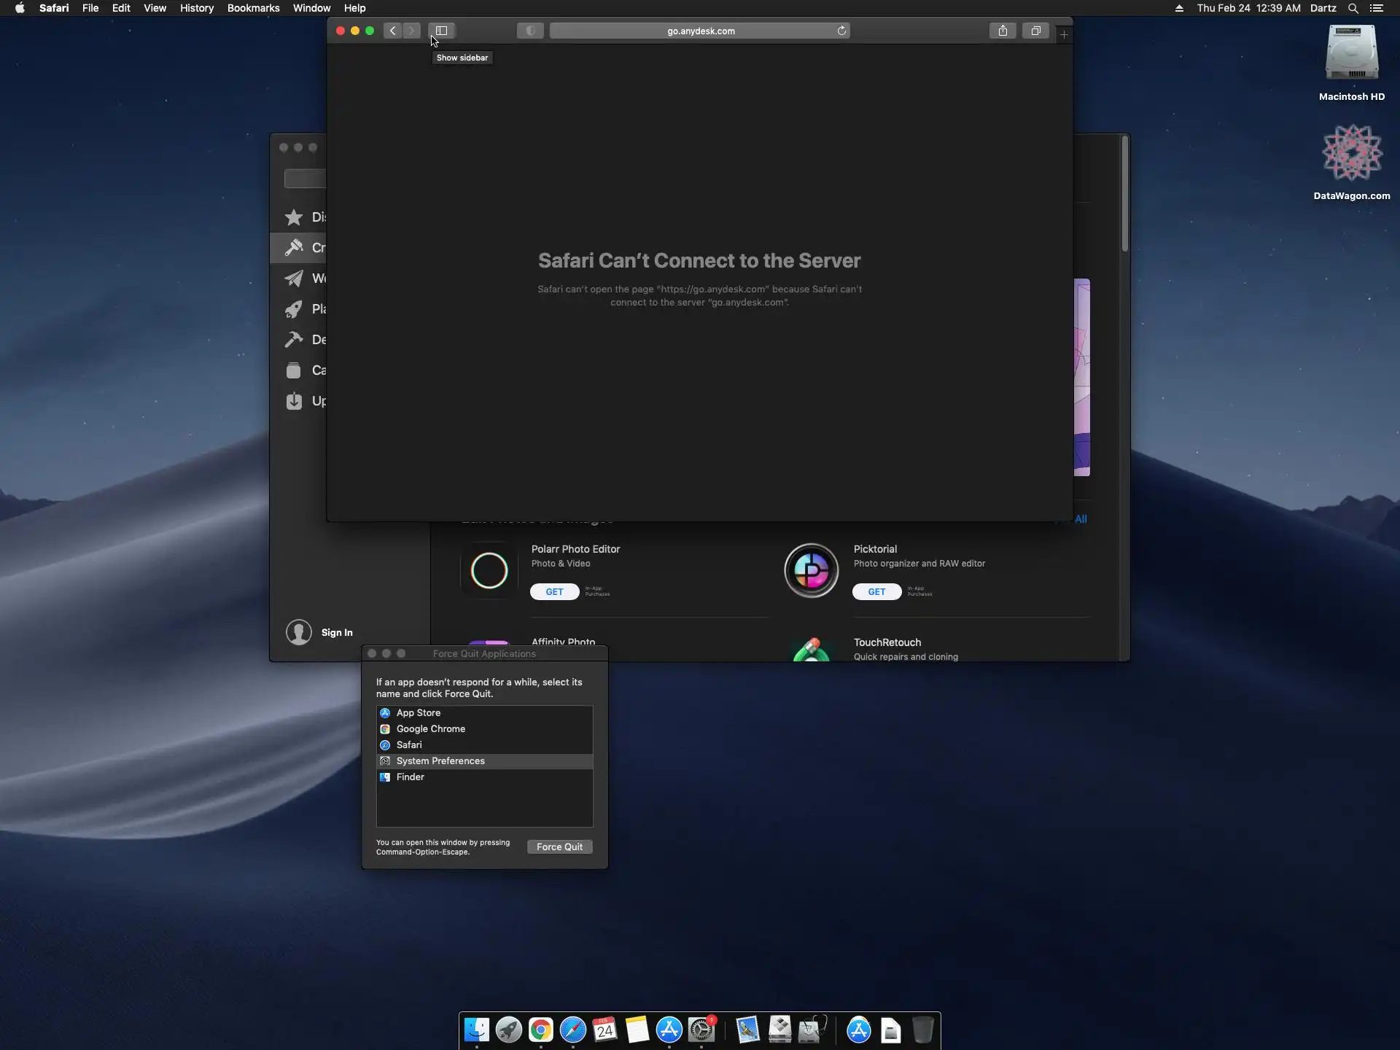The image size is (1400, 1050).
Task: Click the Safari back arrow button
Action: [x=392, y=31]
